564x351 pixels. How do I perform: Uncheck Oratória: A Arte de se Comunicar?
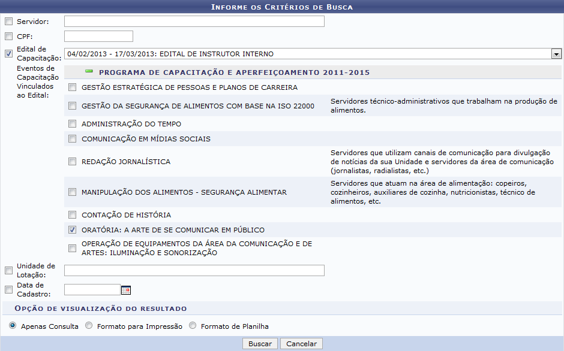[72, 230]
